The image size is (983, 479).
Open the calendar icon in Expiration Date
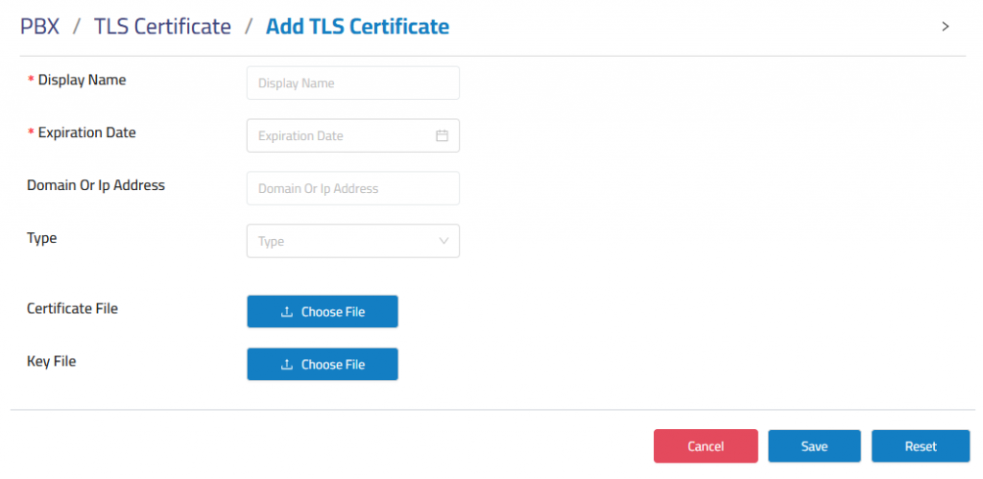[442, 135]
